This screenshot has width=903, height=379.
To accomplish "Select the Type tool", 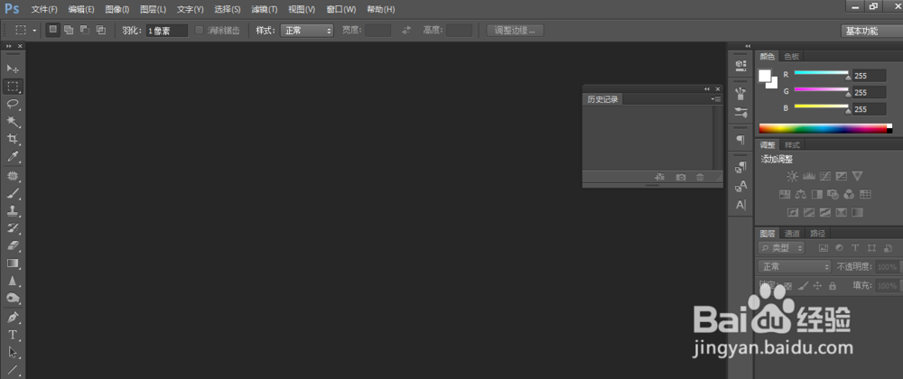I will (13, 335).
